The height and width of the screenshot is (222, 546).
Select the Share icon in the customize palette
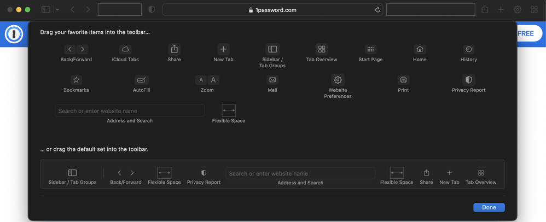pyautogui.click(x=174, y=49)
